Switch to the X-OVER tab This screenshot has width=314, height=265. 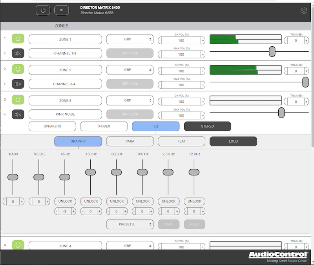[x=104, y=126]
